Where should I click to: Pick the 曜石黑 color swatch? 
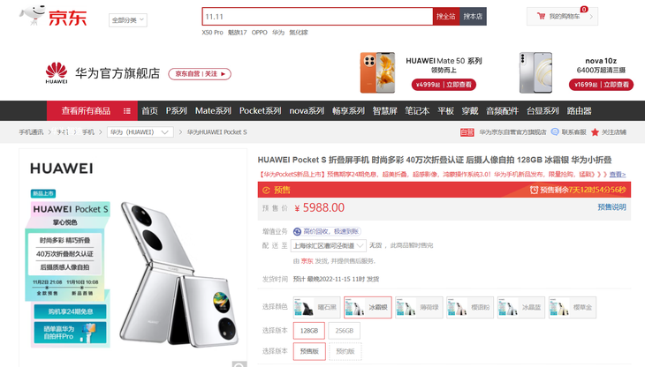pyautogui.click(x=316, y=308)
